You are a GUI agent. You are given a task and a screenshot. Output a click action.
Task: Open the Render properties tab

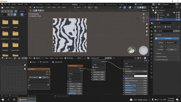(x=152, y=31)
